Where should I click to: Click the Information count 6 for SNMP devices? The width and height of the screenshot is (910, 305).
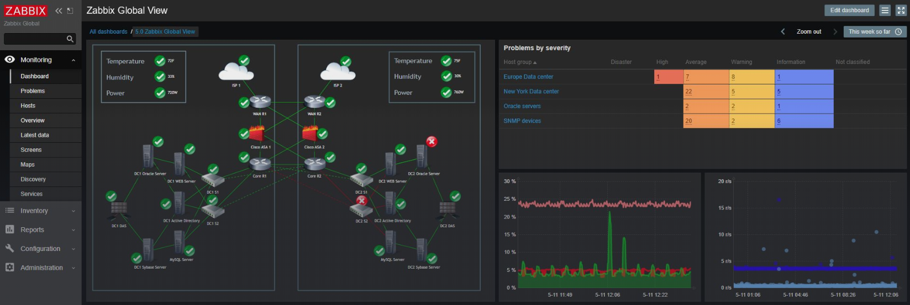(779, 121)
